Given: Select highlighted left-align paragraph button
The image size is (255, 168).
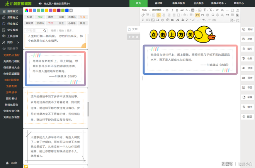Looking at the screenshot, I should coord(159,15).
